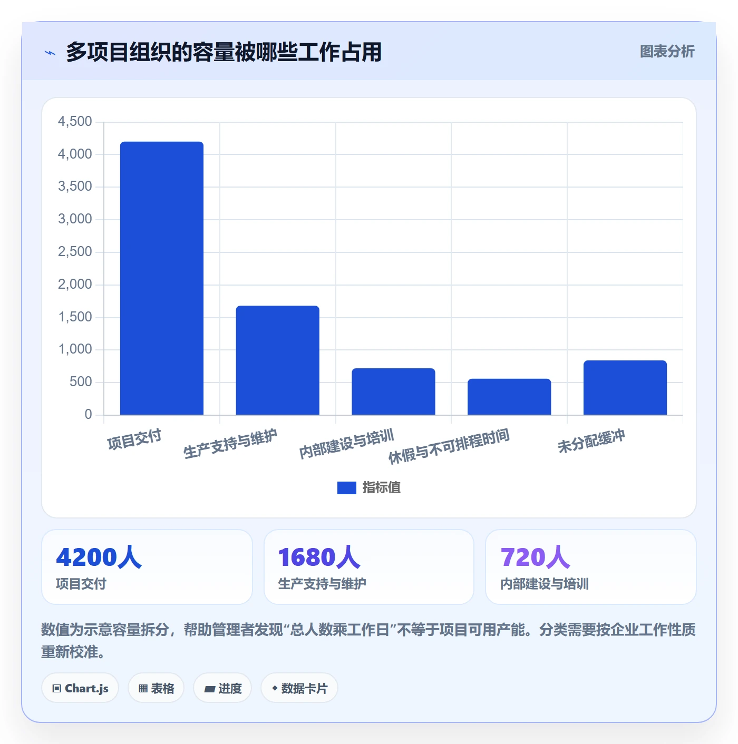Click the 进度 tag chip
738x744 pixels.
222,688
